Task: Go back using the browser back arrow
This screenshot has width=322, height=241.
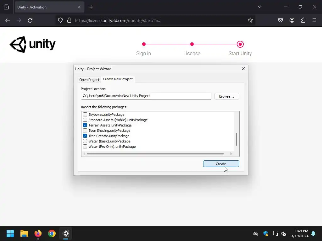Action: pos(8,20)
